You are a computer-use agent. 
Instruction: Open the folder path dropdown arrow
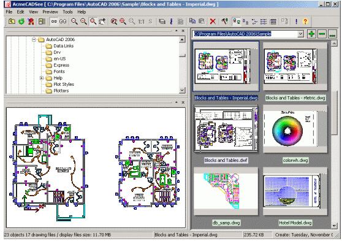click(300, 34)
